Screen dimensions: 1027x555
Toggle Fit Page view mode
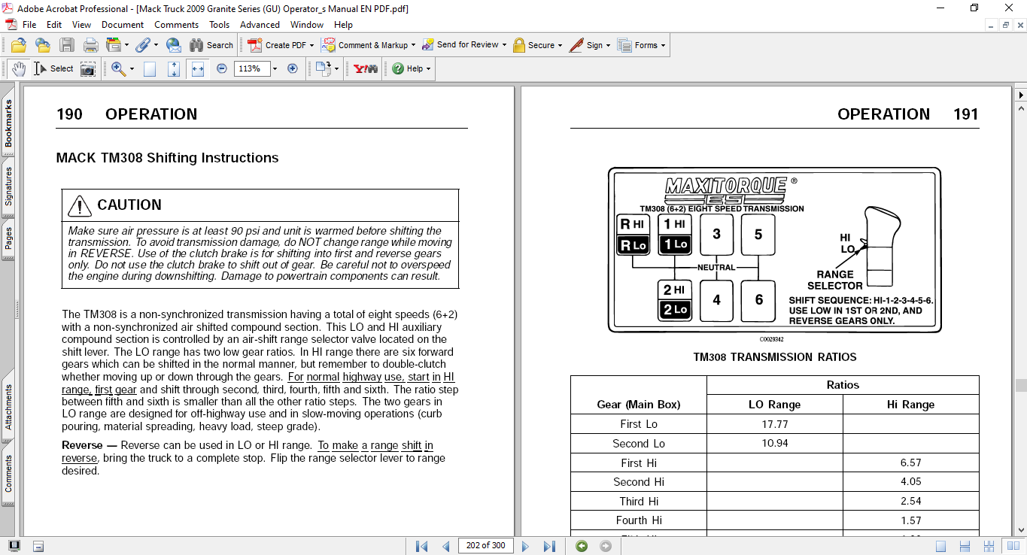[174, 68]
